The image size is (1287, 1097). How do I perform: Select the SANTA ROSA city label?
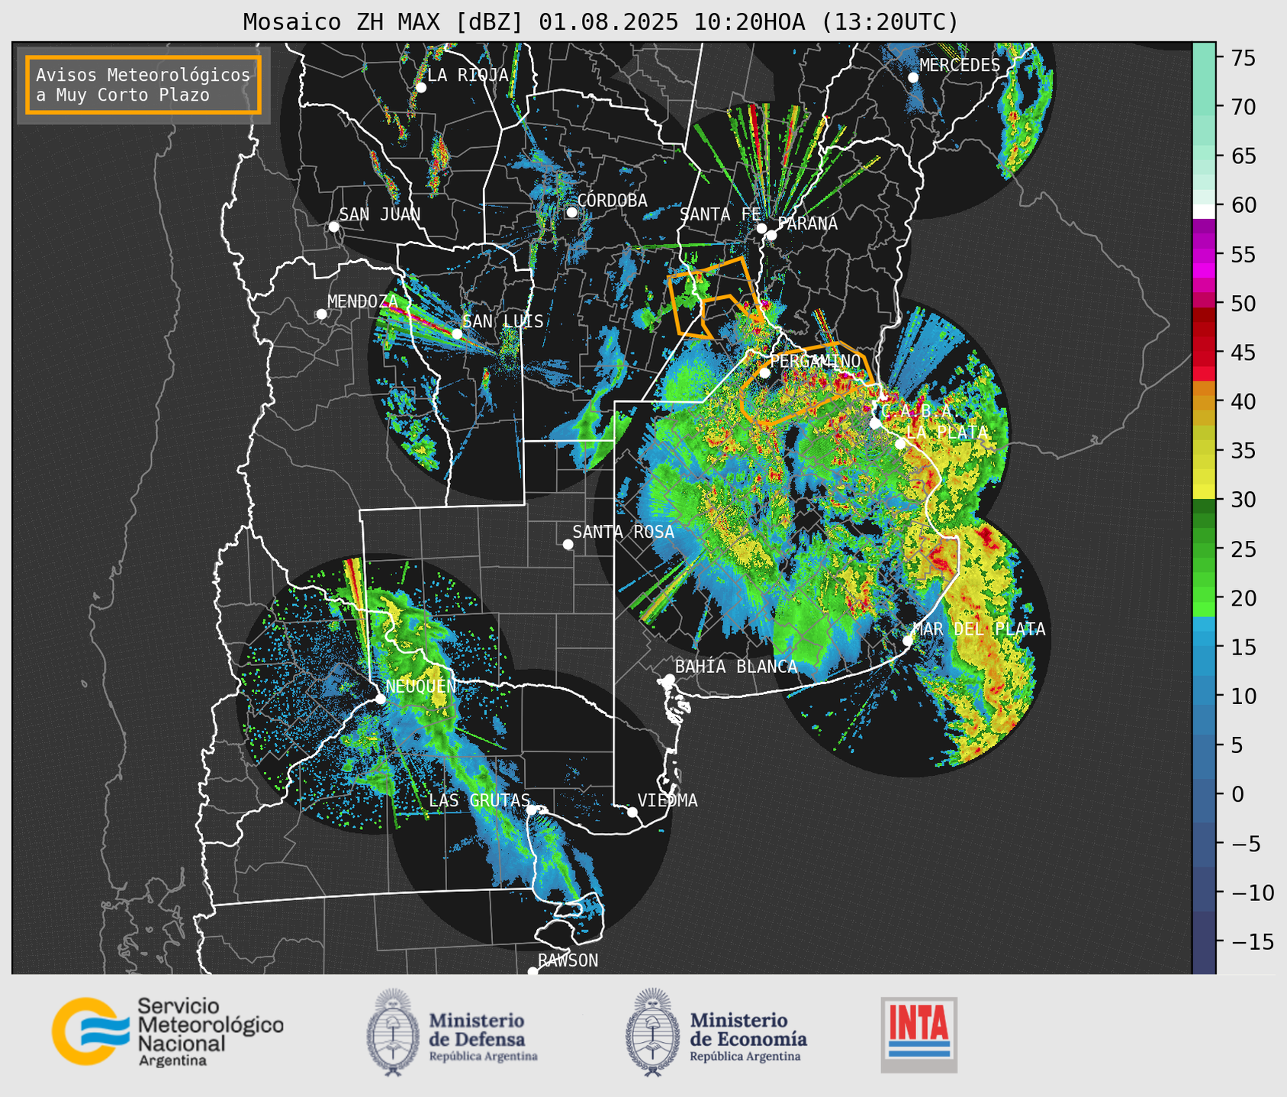point(623,532)
